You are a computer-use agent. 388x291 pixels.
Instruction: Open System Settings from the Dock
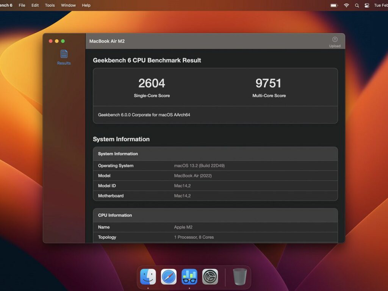(210, 277)
